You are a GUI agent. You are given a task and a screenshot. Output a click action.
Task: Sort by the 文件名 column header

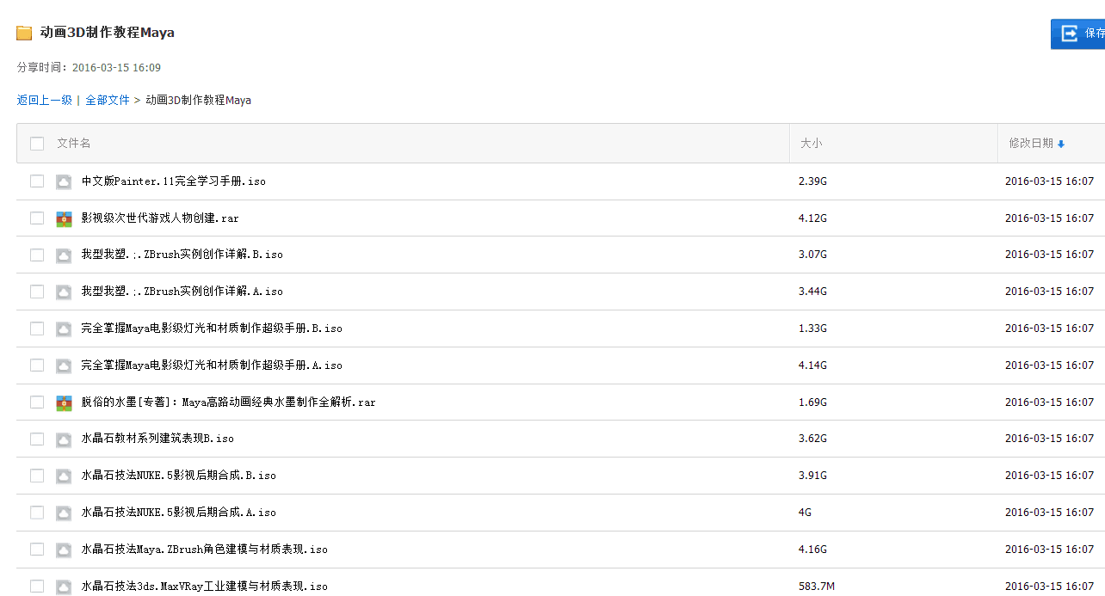click(x=74, y=144)
